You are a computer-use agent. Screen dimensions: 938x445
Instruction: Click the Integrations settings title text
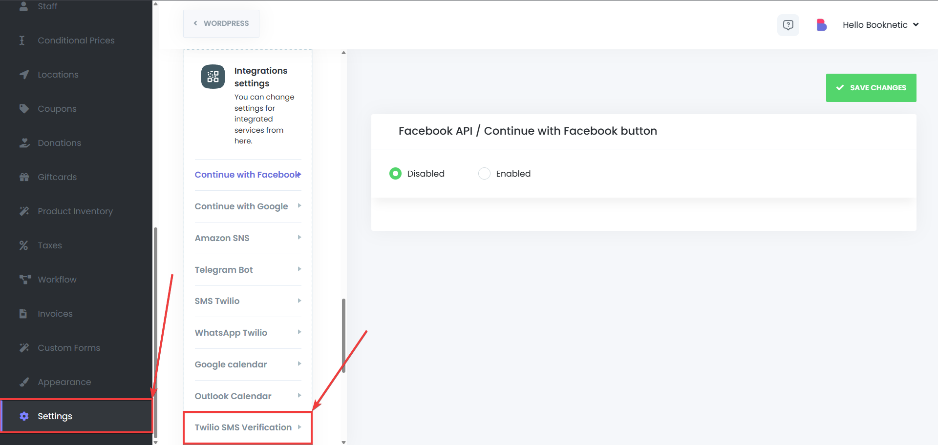pos(261,77)
